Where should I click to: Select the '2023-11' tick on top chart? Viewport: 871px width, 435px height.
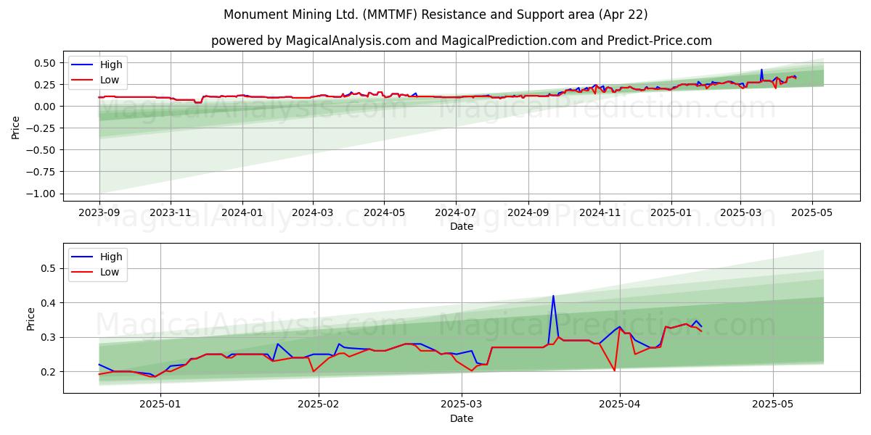pyautogui.click(x=171, y=212)
